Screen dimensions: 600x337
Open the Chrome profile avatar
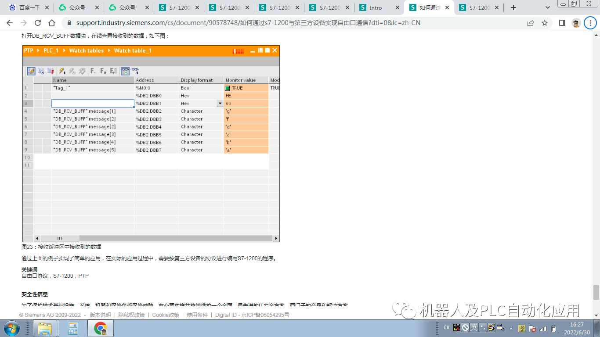click(576, 23)
